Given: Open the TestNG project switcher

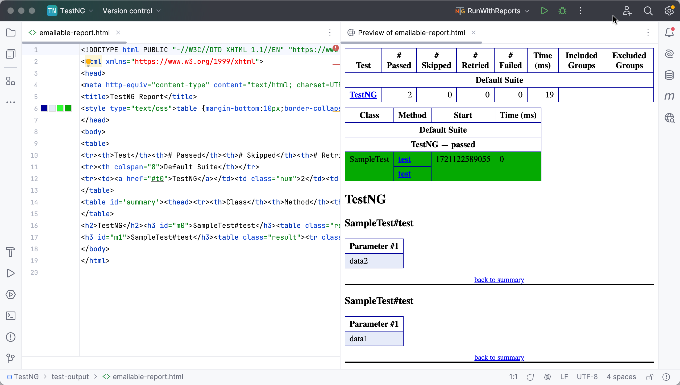Looking at the screenshot, I should [70, 11].
